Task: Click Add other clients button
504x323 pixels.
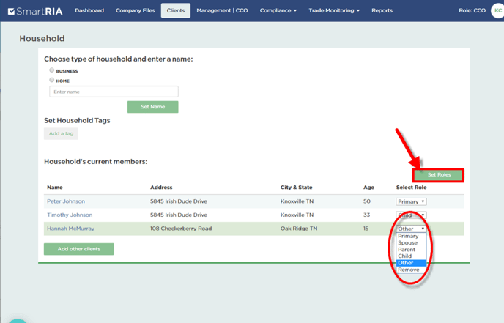Action: tap(79, 249)
